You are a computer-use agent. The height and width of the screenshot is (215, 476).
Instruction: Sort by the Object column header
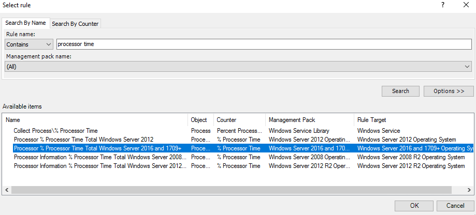pyautogui.click(x=200, y=120)
